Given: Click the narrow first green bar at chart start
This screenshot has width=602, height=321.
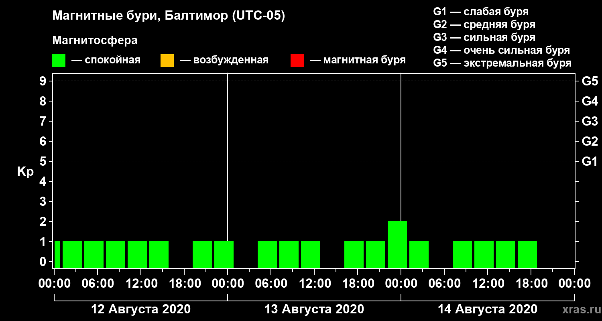Looking at the screenshot, I should pos(57,254).
